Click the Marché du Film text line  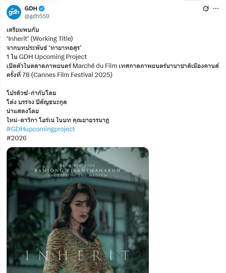(113, 66)
